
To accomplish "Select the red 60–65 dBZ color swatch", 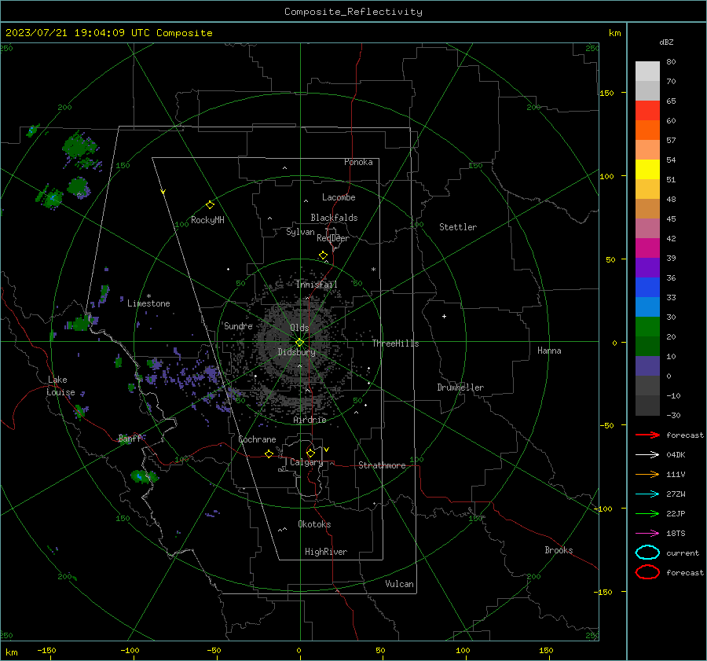I will pos(647,111).
